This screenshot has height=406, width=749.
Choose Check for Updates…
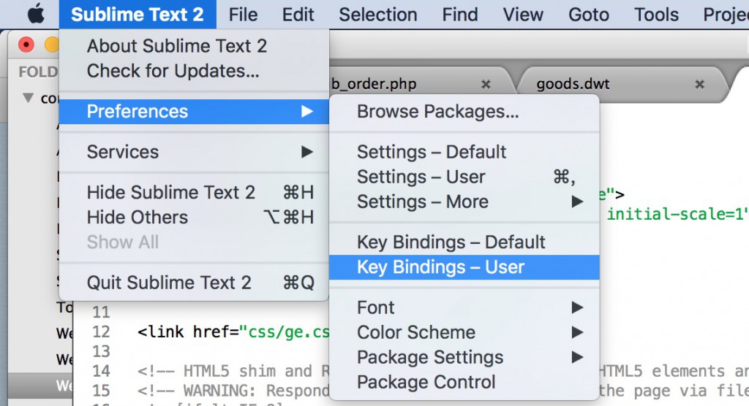click(173, 71)
